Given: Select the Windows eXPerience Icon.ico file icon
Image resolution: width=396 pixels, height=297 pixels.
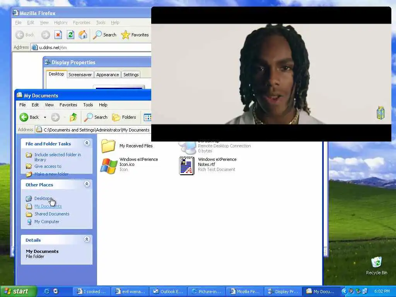Looking at the screenshot, I should click(109, 166).
